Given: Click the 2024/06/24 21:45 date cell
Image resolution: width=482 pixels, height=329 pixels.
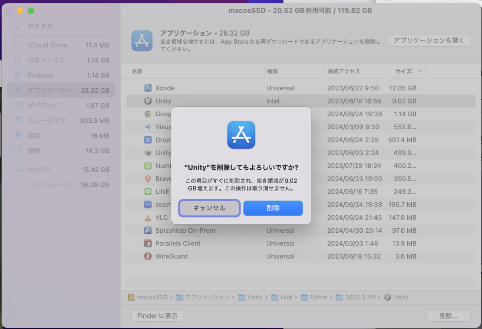Looking at the screenshot, I should 354,217.
